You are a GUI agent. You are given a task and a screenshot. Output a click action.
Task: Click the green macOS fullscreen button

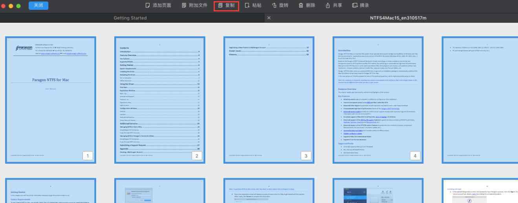point(18,6)
